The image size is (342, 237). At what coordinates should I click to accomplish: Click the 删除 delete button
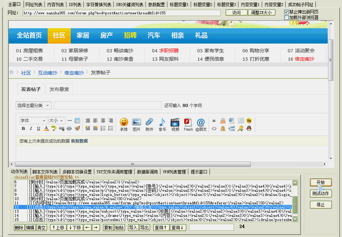[x=19, y=228]
